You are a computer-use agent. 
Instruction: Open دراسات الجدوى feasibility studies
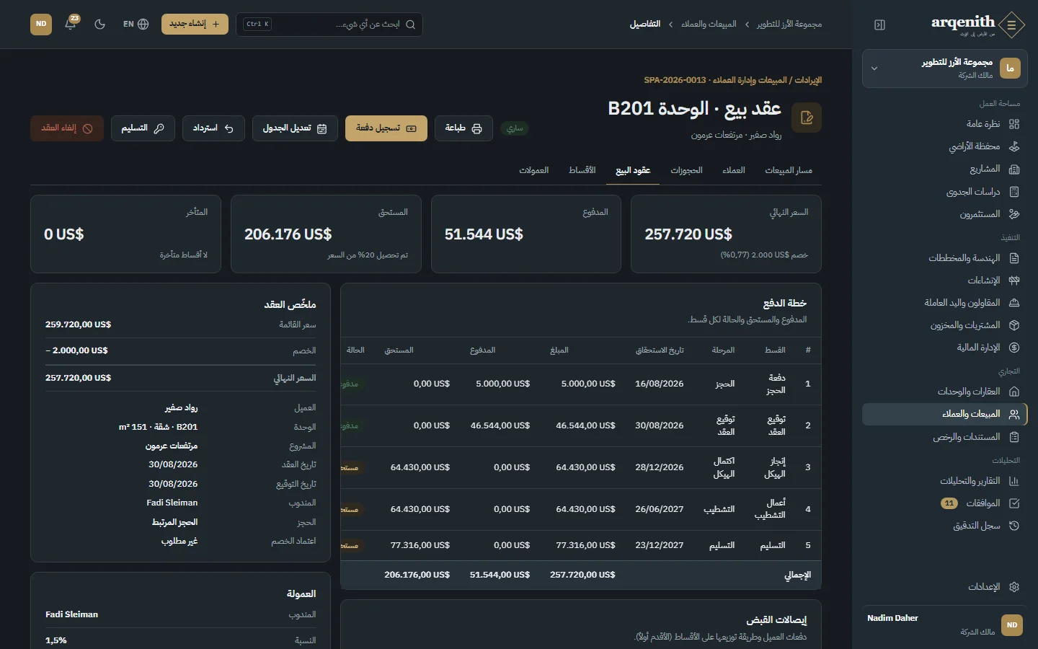point(944,192)
